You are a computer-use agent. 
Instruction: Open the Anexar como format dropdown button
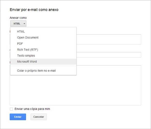point(18,23)
